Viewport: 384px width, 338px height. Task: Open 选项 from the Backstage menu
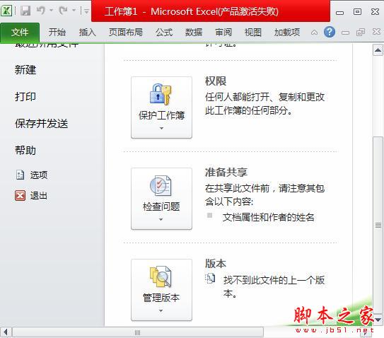(x=39, y=175)
